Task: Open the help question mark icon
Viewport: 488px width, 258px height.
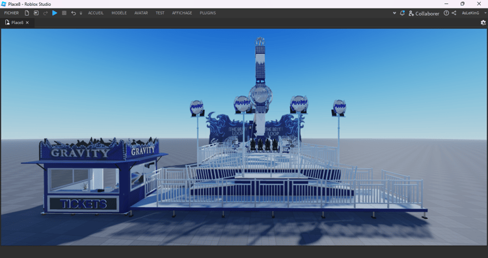Action: pyautogui.click(x=446, y=13)
